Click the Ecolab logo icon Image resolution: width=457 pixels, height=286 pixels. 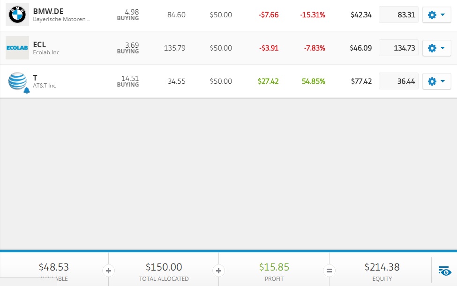coord(17,48)
